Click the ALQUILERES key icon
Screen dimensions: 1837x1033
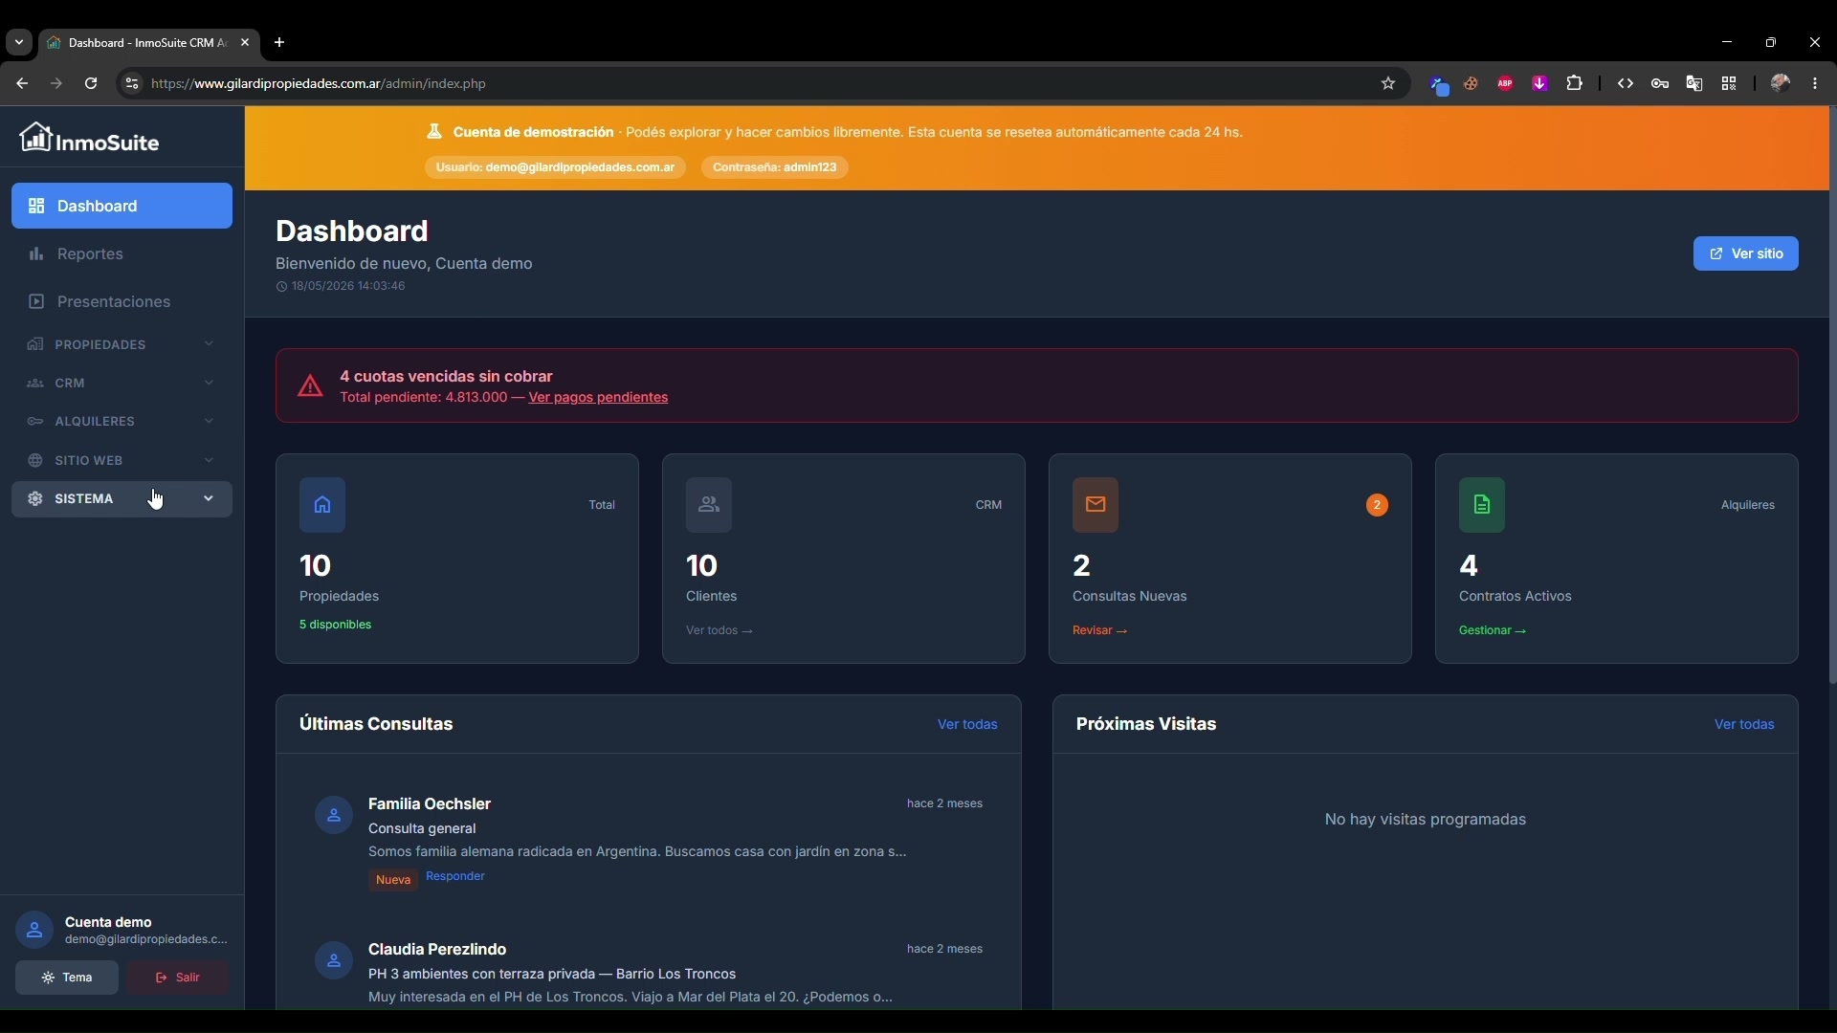tap(35, 421)
